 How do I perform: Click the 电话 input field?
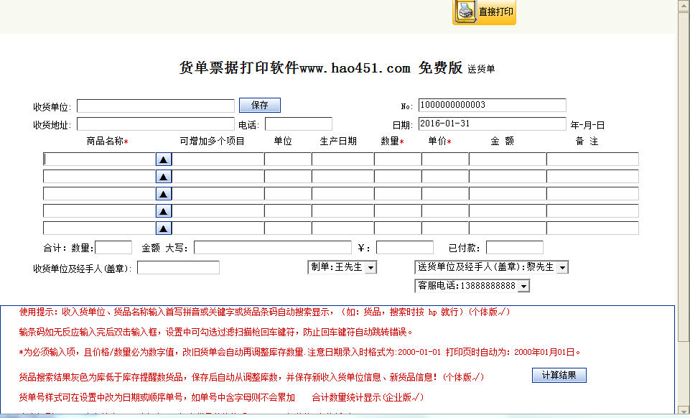click(x=299, y=124)
